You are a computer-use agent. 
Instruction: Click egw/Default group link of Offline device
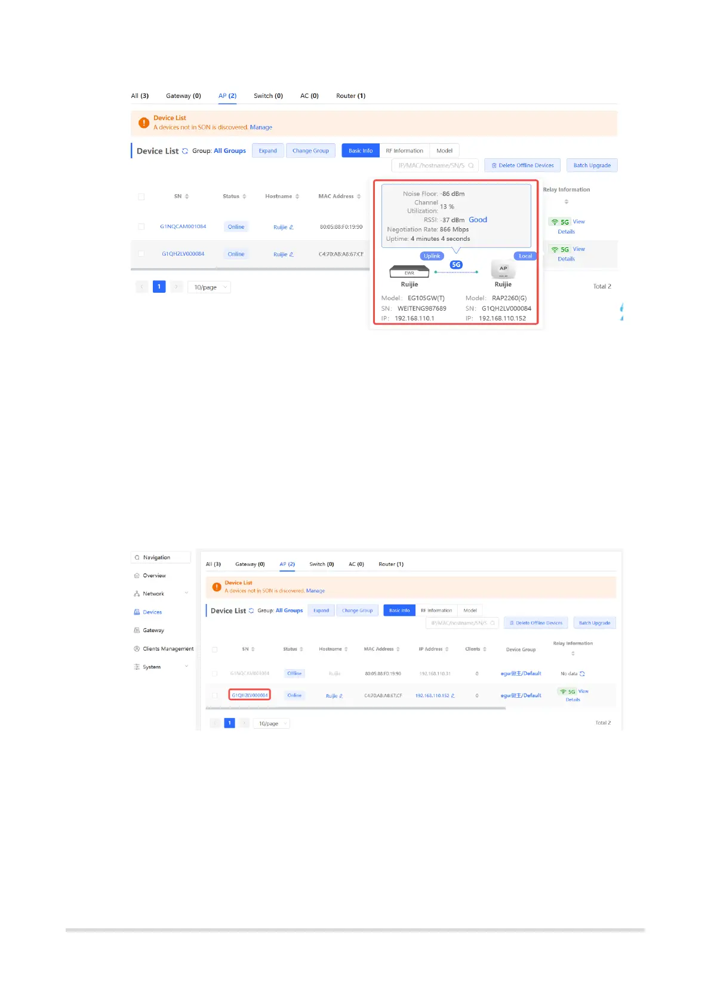[x=521, y=673]
